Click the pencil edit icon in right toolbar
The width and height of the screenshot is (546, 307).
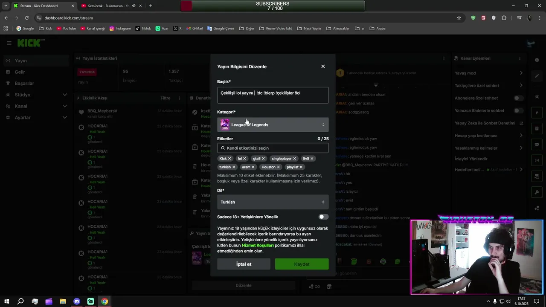point(537,76)
